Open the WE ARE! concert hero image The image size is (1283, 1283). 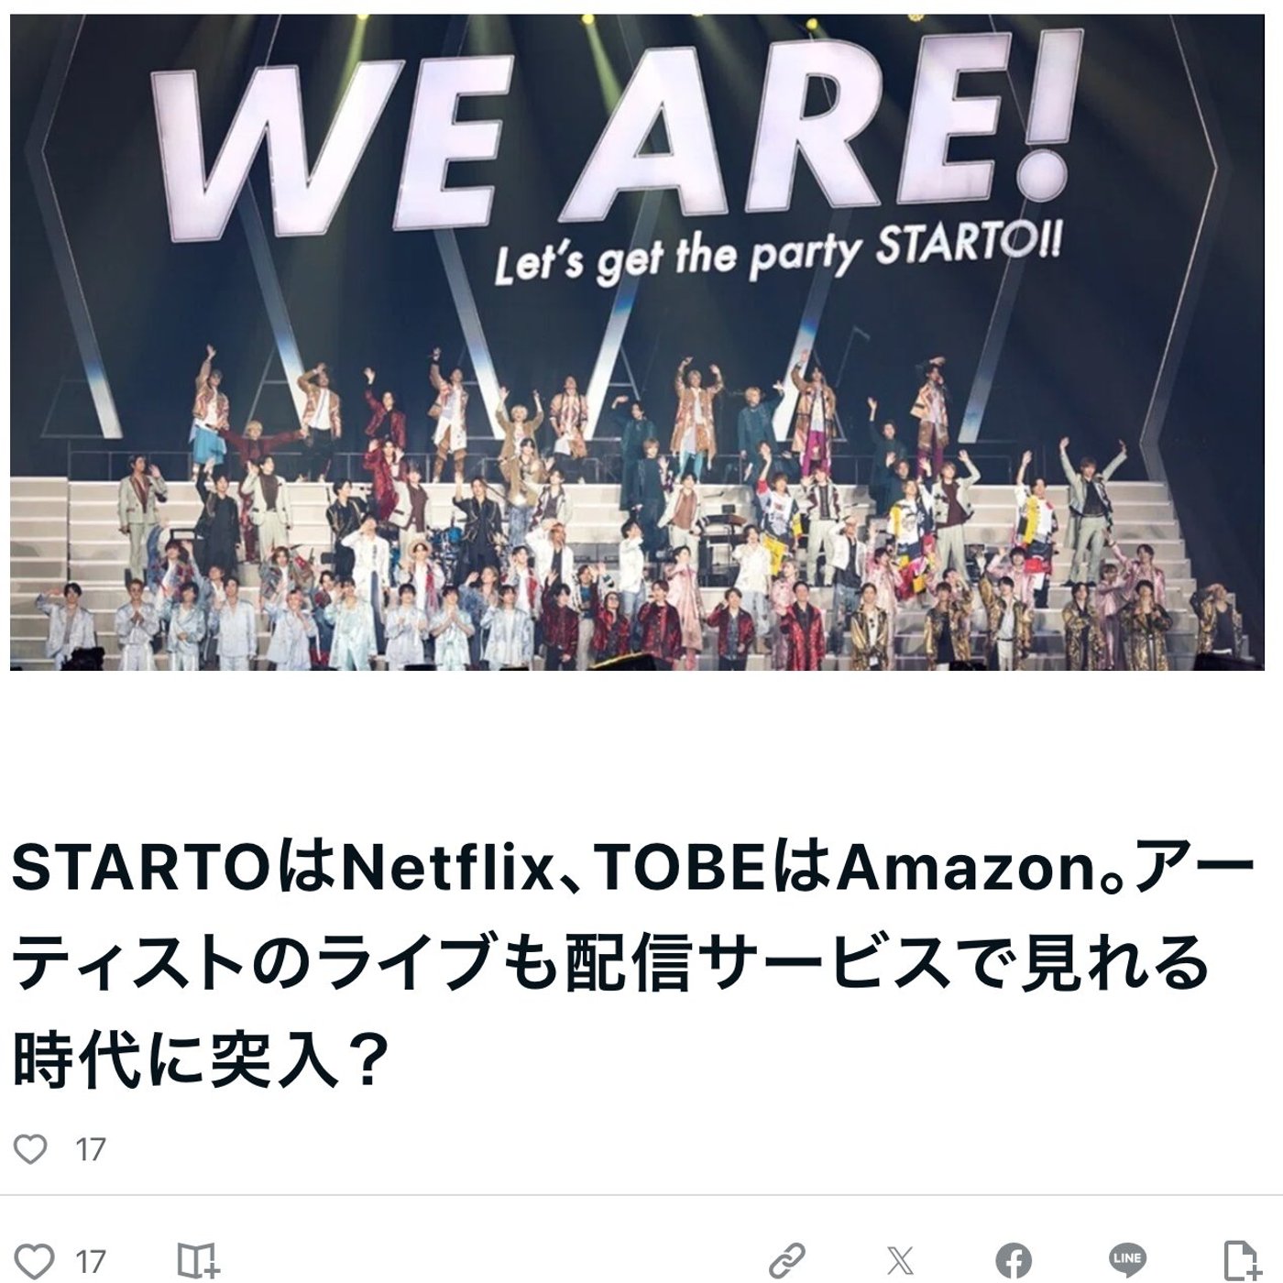pos(636,341)
